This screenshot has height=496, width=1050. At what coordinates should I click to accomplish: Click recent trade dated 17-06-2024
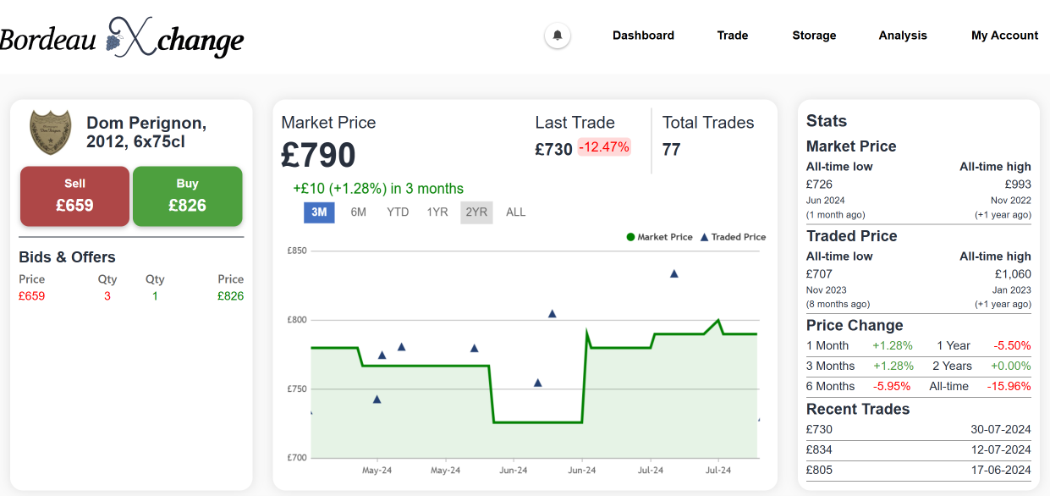[x=919, y=471]
